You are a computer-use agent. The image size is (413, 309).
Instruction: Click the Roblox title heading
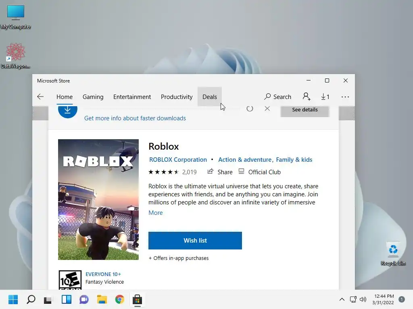164,146
